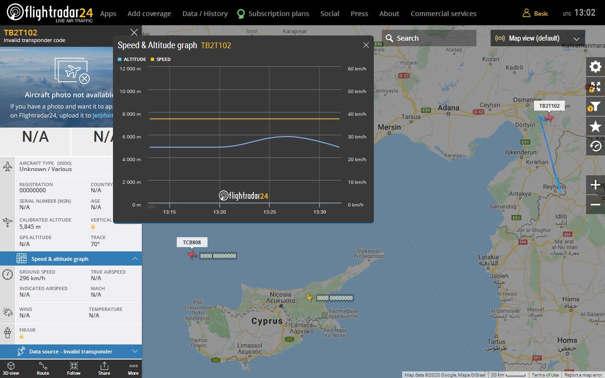605x378 pixels.
Task: Follow the selected aircraft
Action: point(74,369)
